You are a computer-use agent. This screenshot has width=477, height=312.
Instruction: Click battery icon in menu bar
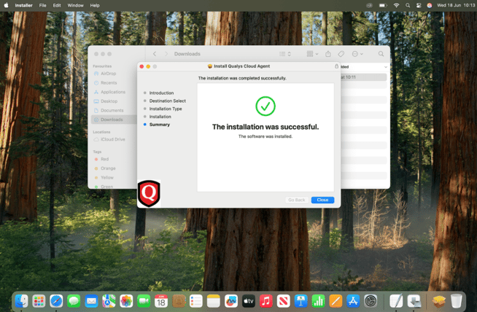tap(383, 5)
